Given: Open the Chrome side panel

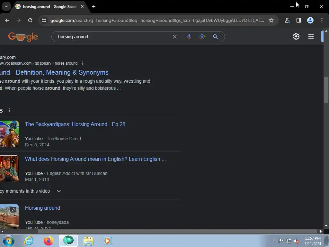Looking at the screenshot, I should pyautogui.click(x=298, y=20).
